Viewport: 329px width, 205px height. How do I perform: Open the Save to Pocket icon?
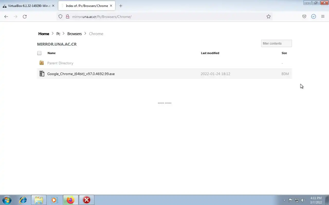click(304, 16)
